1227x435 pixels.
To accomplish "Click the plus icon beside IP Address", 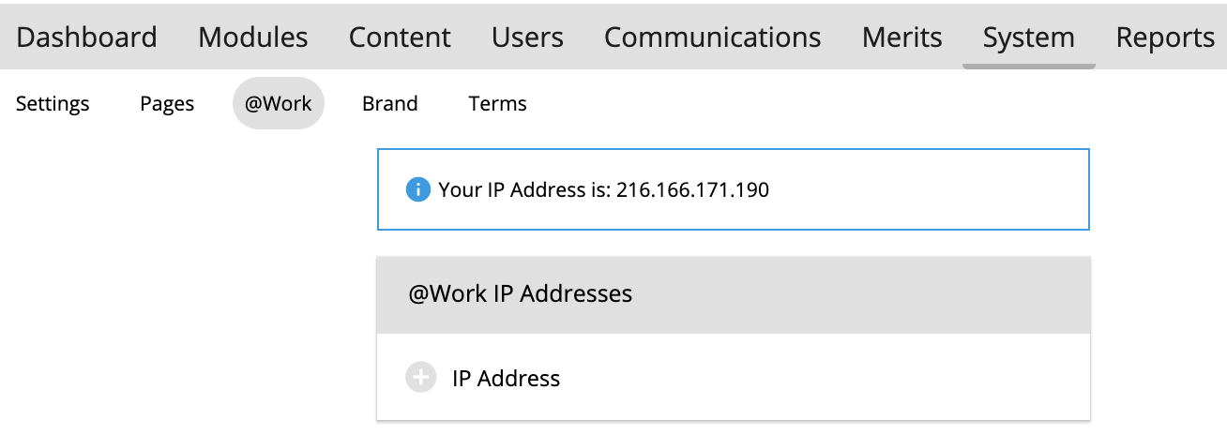I will [x=421, y=378].
